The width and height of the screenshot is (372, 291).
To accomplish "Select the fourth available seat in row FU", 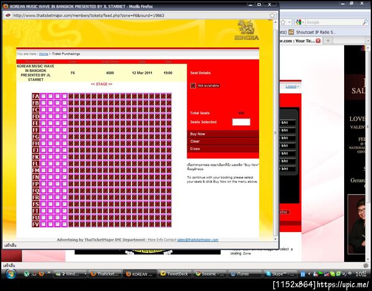I will coord(64,217).
